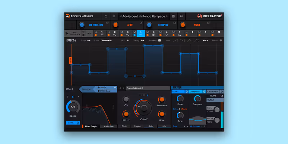Open the Menu hamburger icon in Effect 4 bar
The height and width of the screenshot is (144, 288).
point(221,40)
